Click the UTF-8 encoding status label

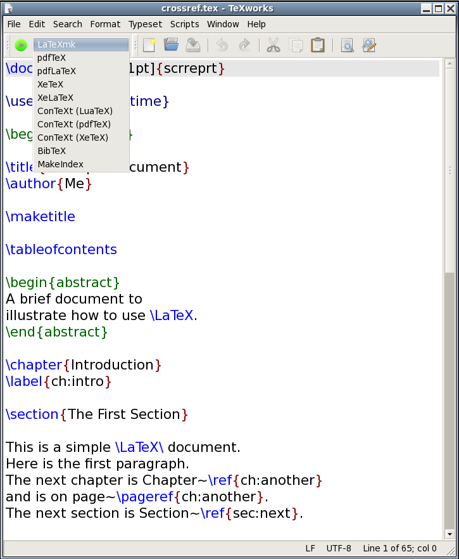pos(339,548)
